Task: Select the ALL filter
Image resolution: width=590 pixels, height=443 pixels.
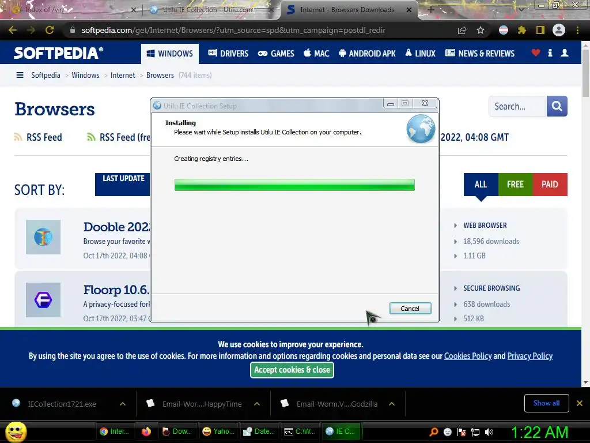Action: point(481,184)
